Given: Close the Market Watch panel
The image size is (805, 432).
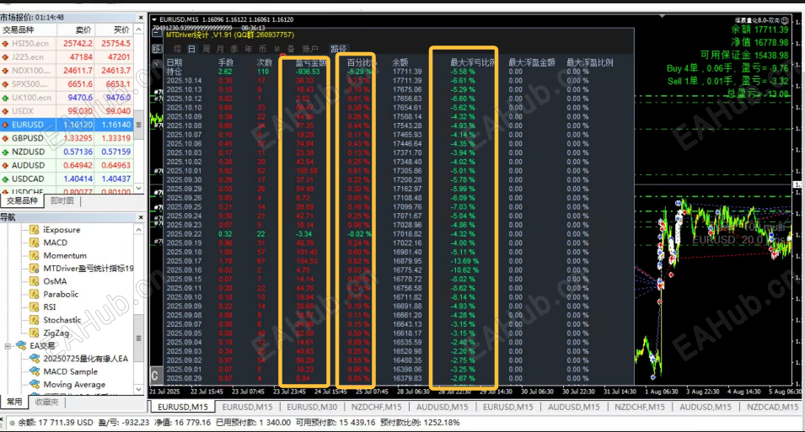Looking at the screenshot, I should pyautogui.click(x=139, y=17).
